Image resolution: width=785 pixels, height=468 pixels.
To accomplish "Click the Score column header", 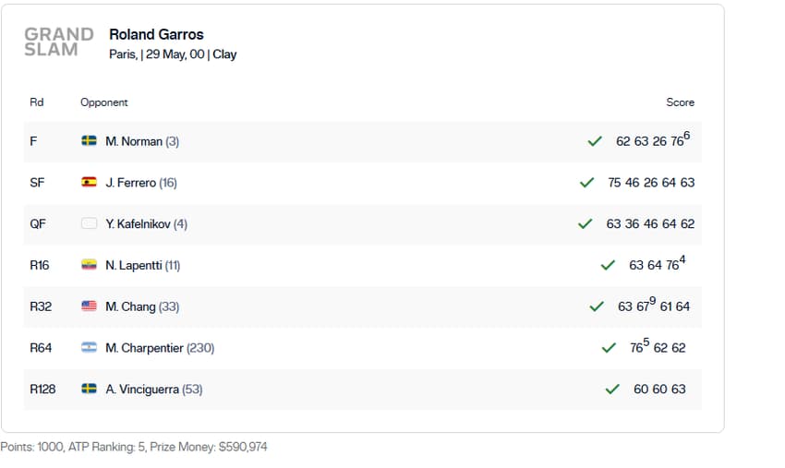I will [680, 102].
